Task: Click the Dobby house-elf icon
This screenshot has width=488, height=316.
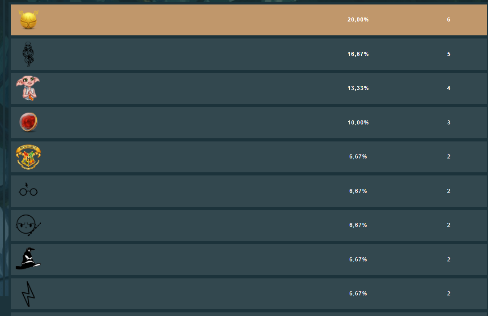Action: coord(28,88)
